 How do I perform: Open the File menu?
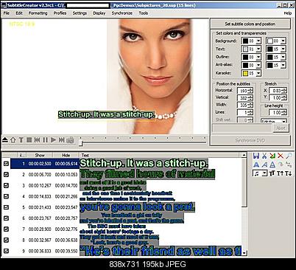coord(7,13)
